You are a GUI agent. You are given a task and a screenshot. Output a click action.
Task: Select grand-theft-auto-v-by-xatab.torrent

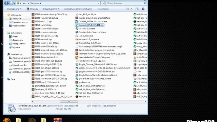(95, 79)
